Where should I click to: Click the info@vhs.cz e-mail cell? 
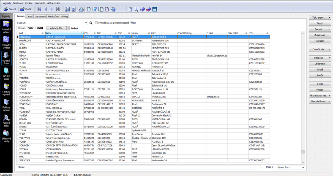point(217,97)
